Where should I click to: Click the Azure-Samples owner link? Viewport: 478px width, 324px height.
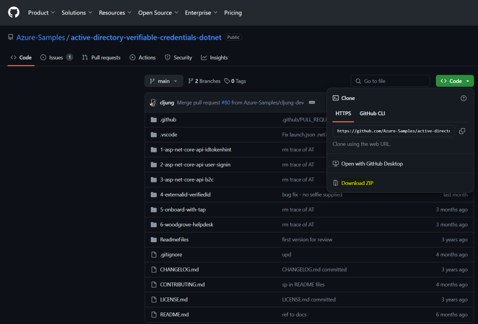click(x=41, y=37)
